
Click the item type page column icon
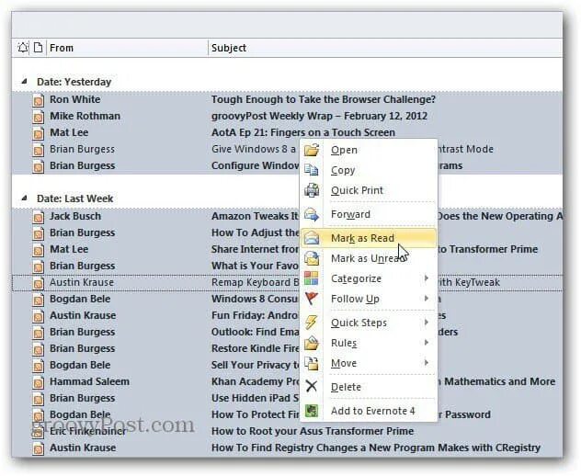38,48
